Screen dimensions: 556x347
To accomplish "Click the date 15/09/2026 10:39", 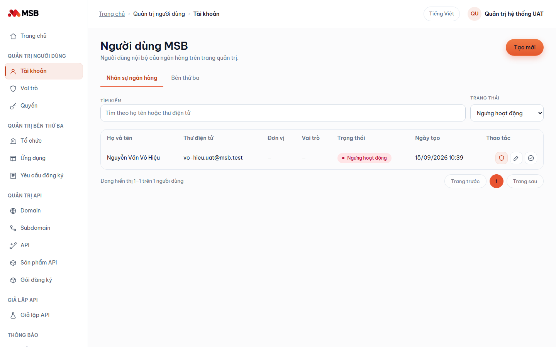I will click(x=439, y=158).
